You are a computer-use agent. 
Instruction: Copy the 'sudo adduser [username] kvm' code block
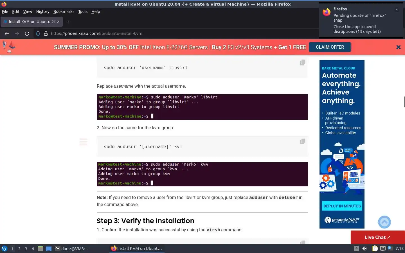pyautogui.click(x=303, y=141)
